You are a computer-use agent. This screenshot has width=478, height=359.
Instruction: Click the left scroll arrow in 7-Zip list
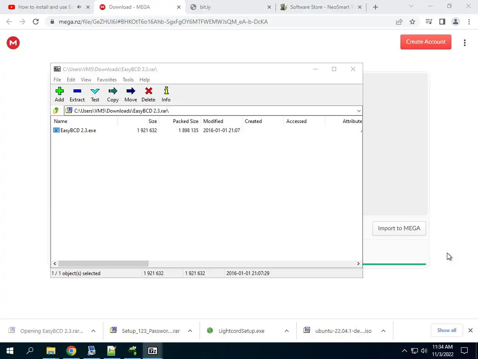[x=55, y=263]
